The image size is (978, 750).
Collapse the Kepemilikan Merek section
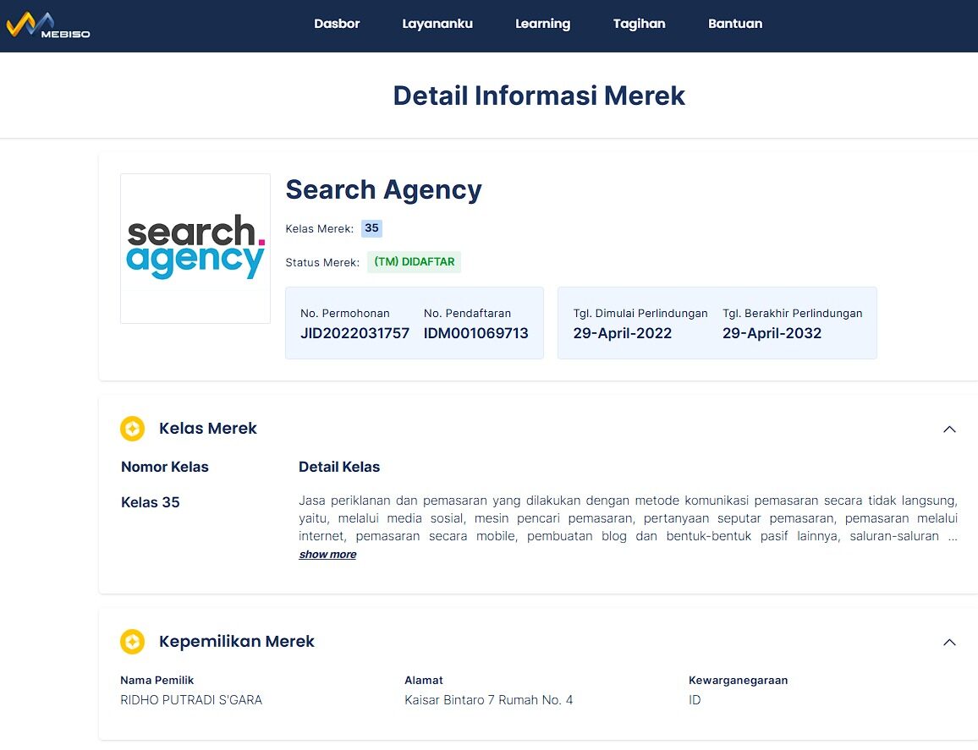click(949, 642)
